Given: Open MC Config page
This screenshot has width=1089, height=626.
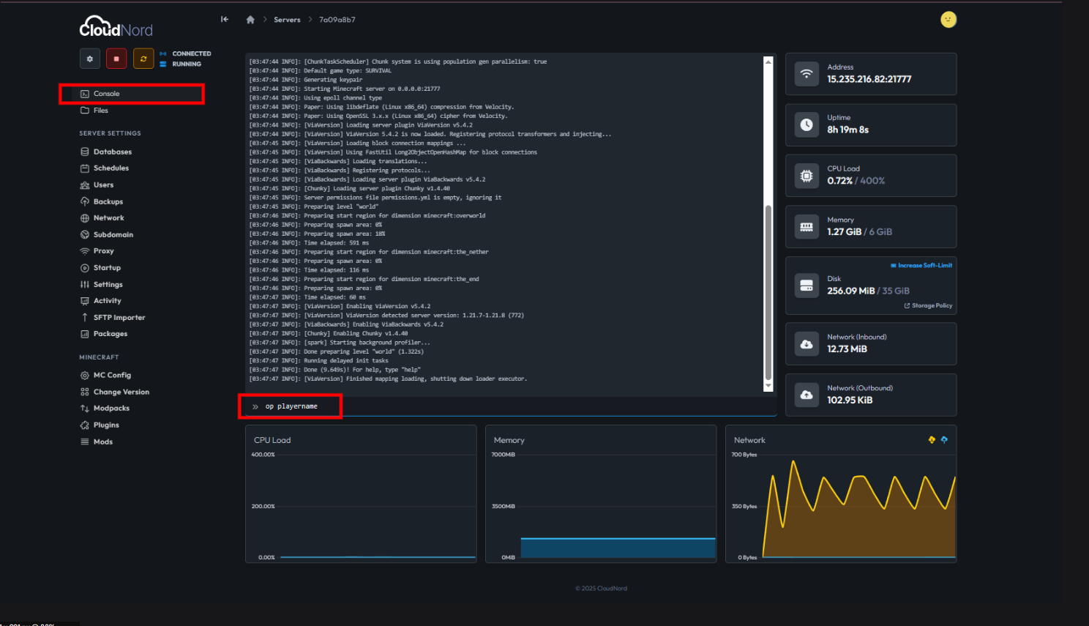Looking at the screenshot, I should tap(112, 376).
